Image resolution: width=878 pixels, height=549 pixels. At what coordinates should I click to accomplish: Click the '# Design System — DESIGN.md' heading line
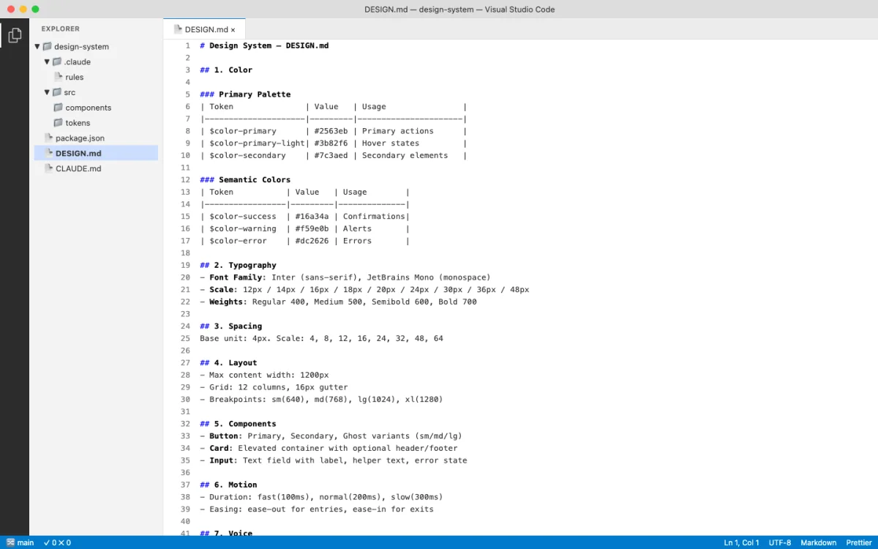click(x=264, y=45)
